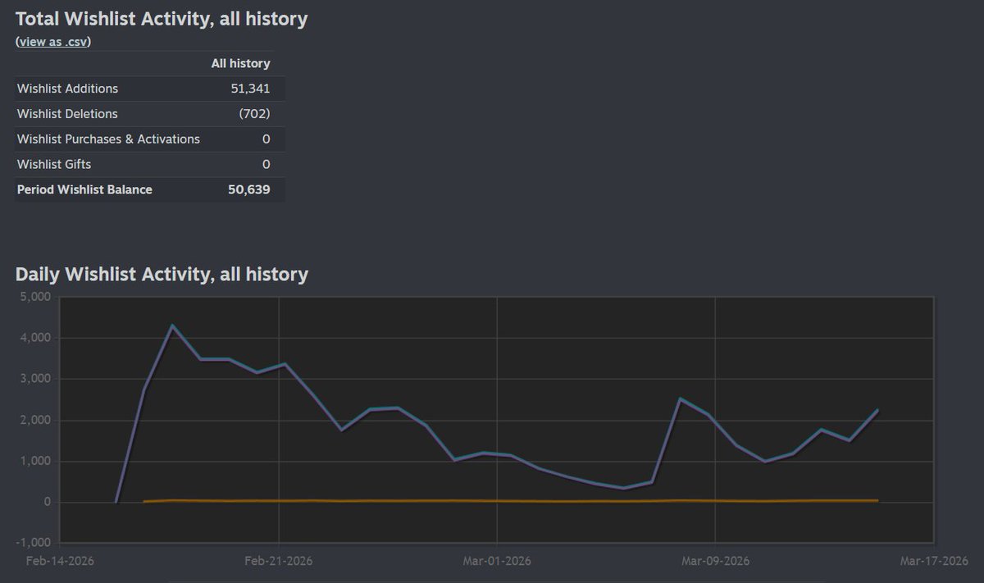
Task: Click the 2,000 y-axis label
Action: tap(36, 420)
